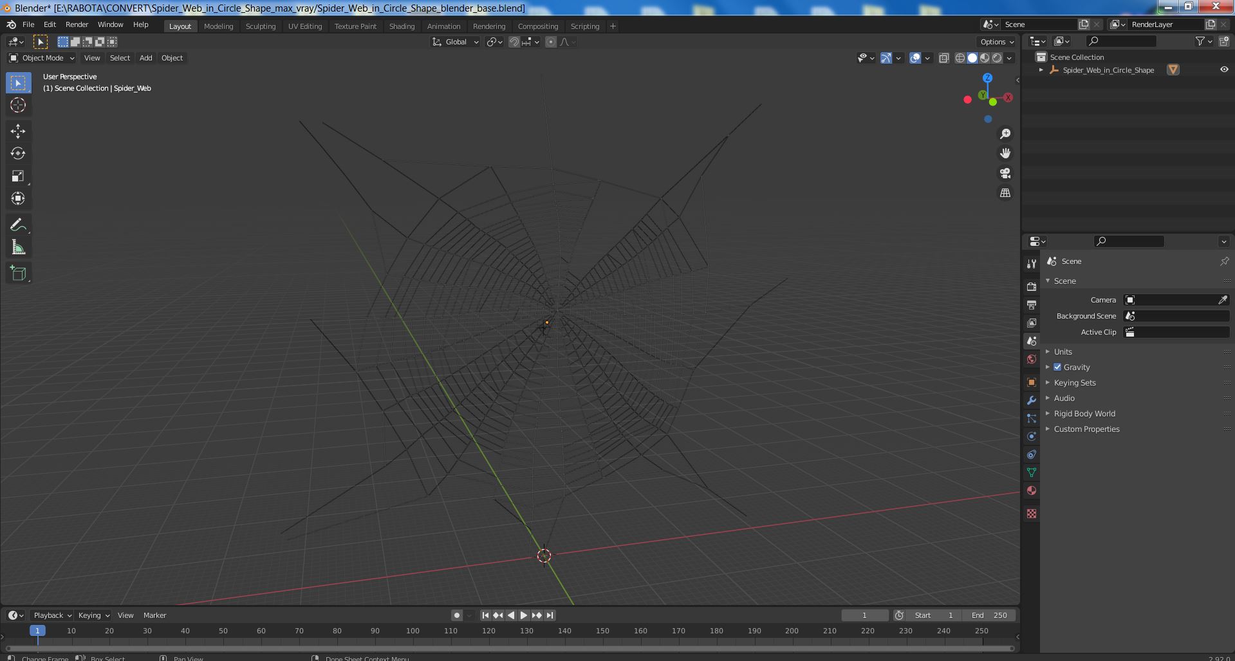Screen dimensions: 1235x661
Task: Click the blue Z axis gizmo
Action: [x=987, y=78]
